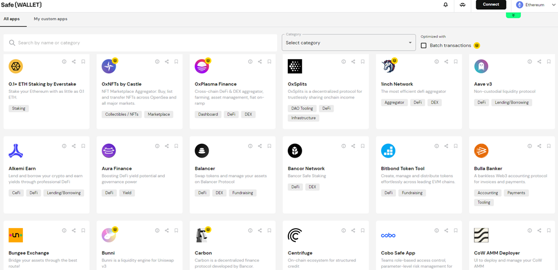Show info for Everstake ETH Staking

(64, 62)
